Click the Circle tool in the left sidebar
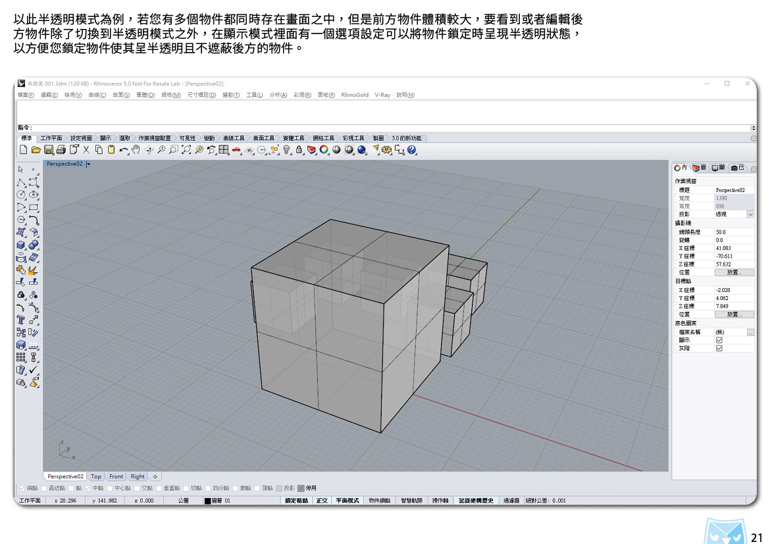Image resolution: width=770 pixels, height=544 pixels. pyautogui.click(x=21, y=195)
